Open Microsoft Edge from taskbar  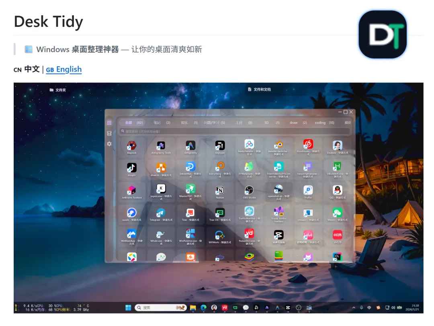203,308
